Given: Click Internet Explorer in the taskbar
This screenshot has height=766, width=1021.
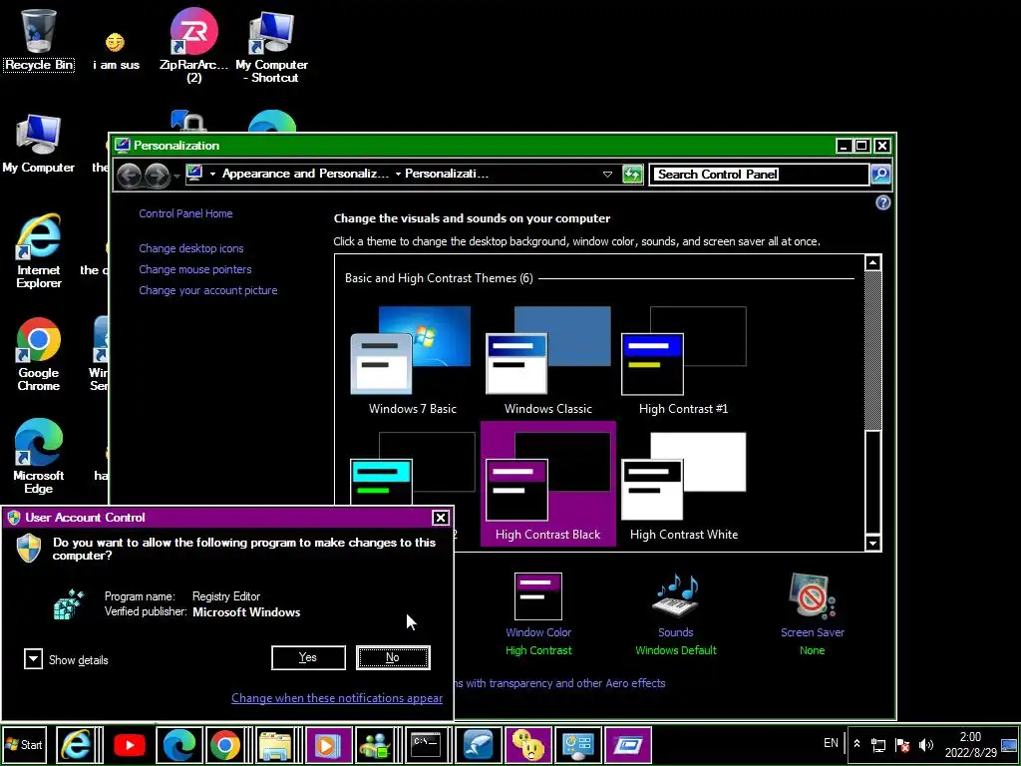Looking at the screenshot, I should pos(76,744).
